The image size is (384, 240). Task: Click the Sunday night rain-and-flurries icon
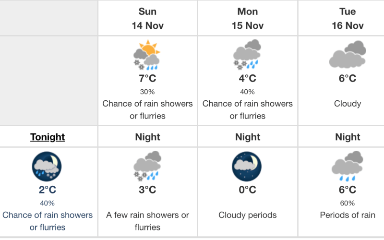pyautogui.click(x=147, y=166)
